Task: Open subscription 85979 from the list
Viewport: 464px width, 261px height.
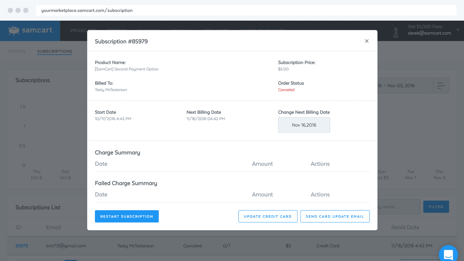Action: [22, 246]
